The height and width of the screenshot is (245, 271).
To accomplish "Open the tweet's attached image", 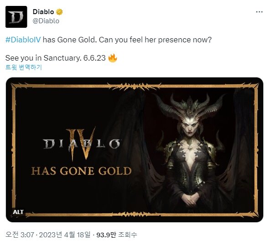I will 135,150.
